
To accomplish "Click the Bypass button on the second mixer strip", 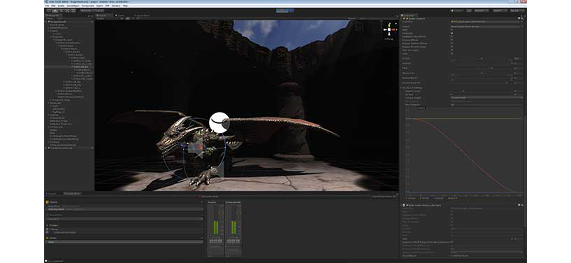I will pos(238,241).
